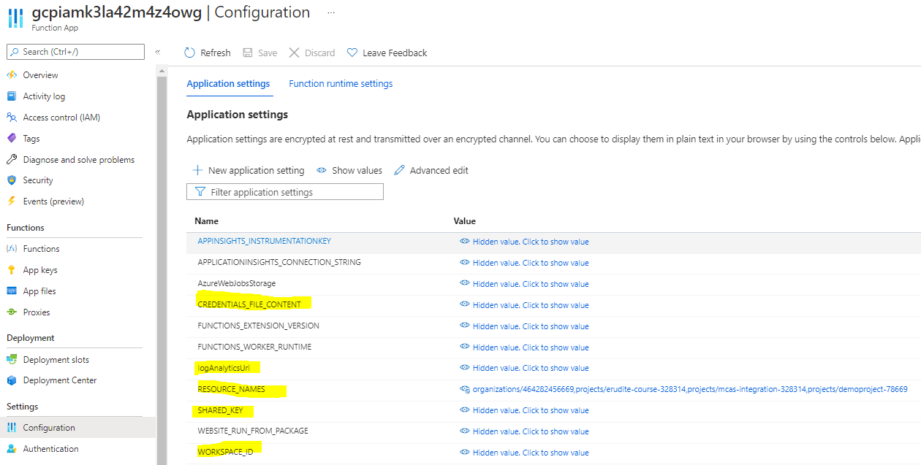
Task: Expand the more options ellipsis in the header
Action: point(330,12)
